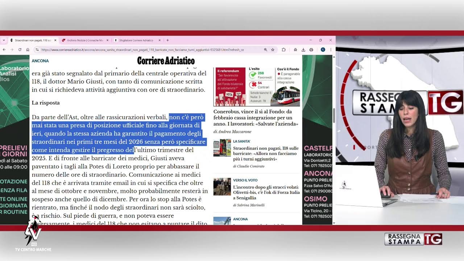This screenshot has width=464, height=261.
Task: Open the extensions puzzle menu
Action: click(283, 50)
